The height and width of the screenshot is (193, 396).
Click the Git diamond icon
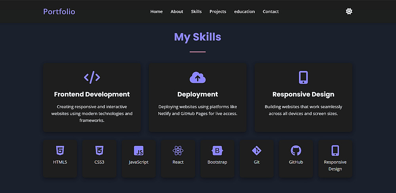click(257, 151)
